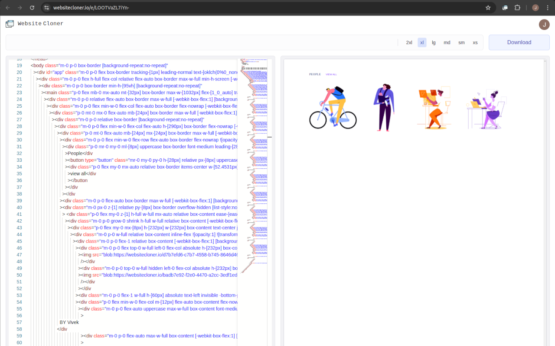Enable the xs viewport toggle

[475, 42]
